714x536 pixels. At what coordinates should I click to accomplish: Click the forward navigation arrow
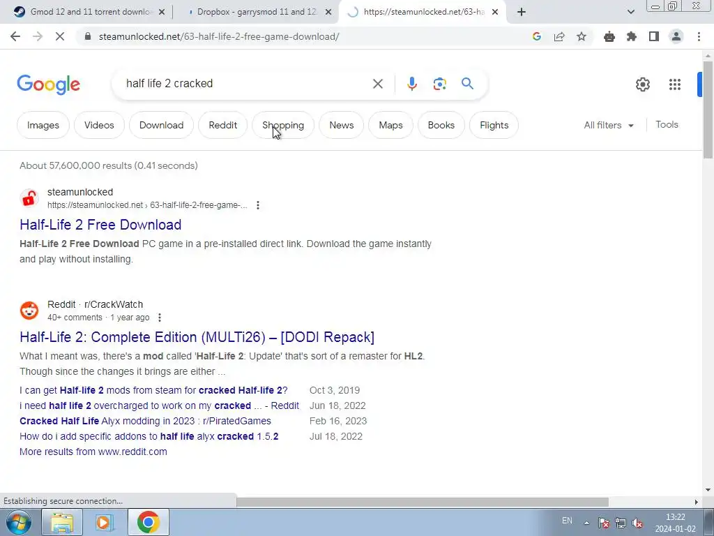38,36
